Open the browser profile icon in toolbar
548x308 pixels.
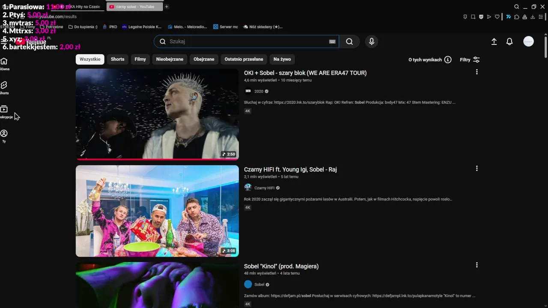pos(525,17)
